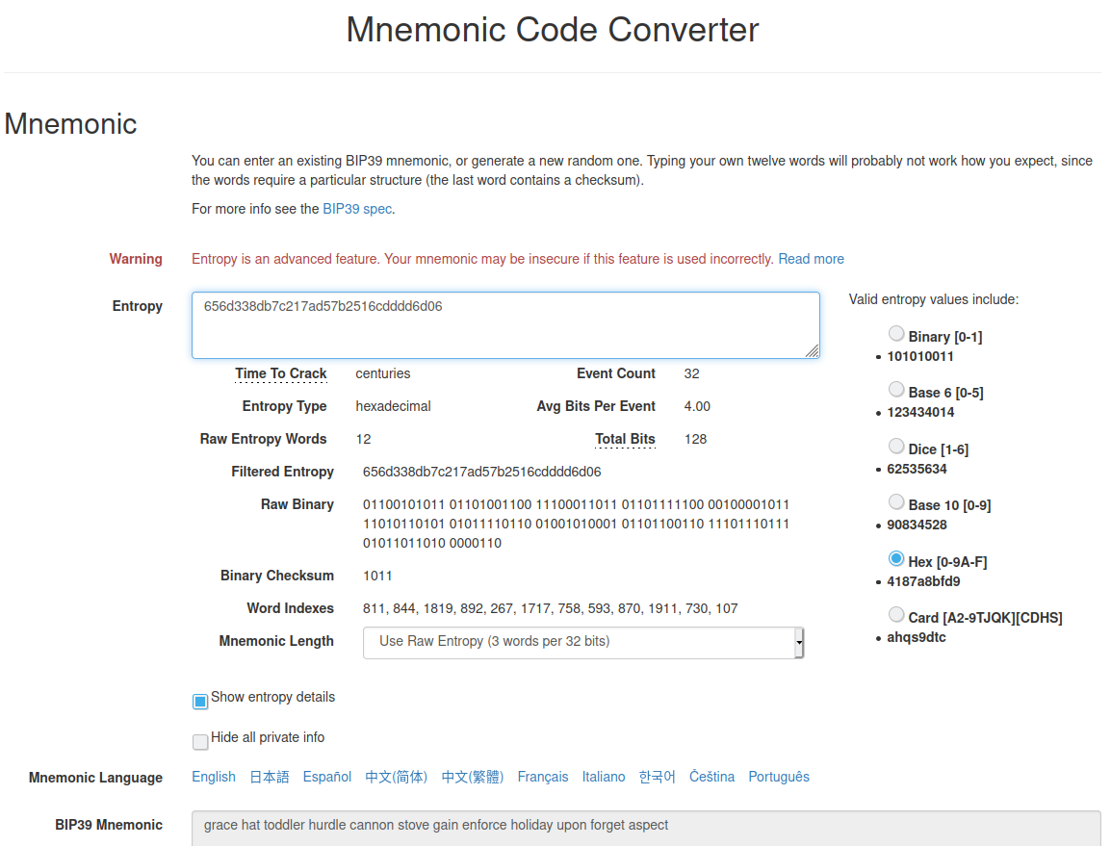1111x846 pixels.
Task: Enable Hide all private info
Action: [x=200, y=741]
